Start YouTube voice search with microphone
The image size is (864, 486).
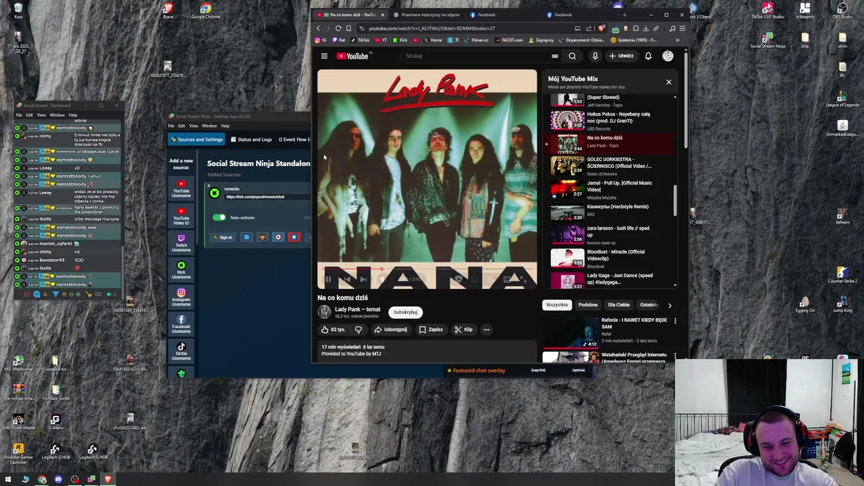point(595,56)
